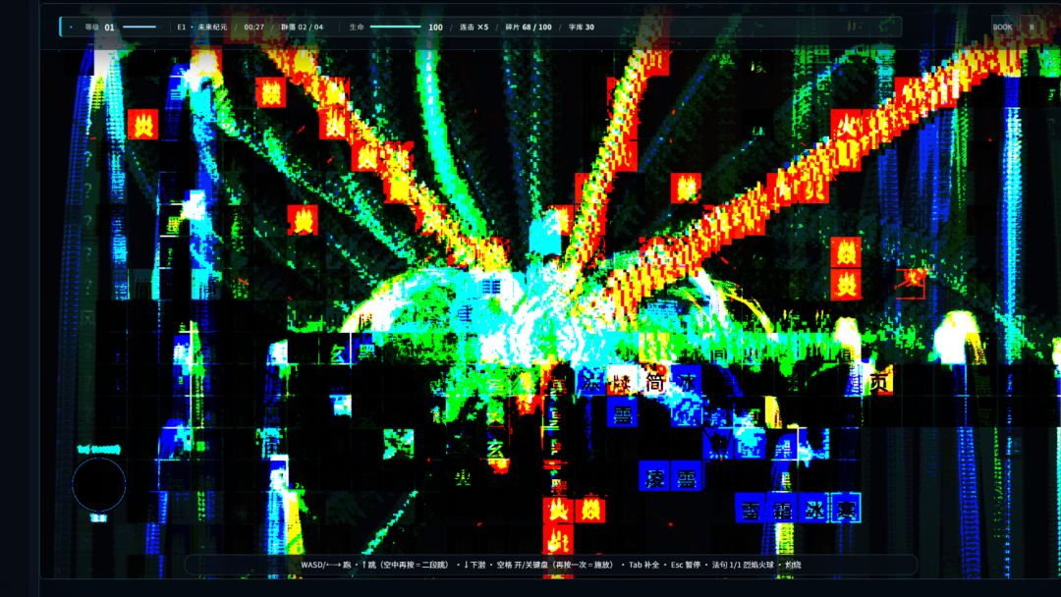Viewport: 1061px width, 597px height.
Task: Click the 等级 01 level indicator
Action: click(99, 27)
